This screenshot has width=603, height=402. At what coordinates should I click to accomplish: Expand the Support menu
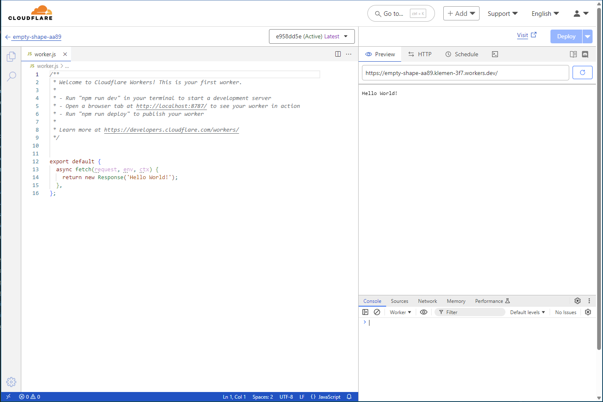[502, 13]
